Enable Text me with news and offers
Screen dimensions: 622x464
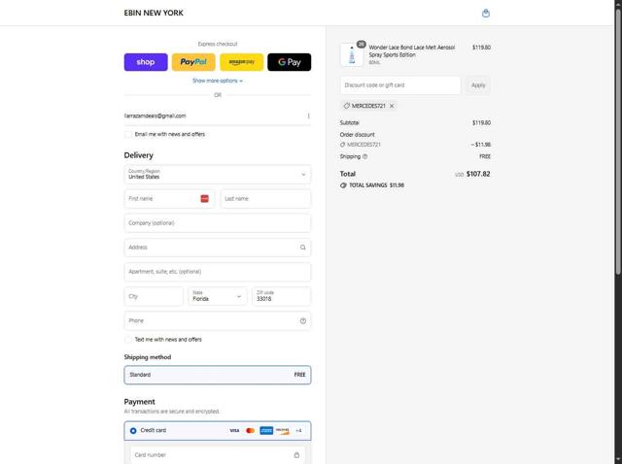(128, 340)
